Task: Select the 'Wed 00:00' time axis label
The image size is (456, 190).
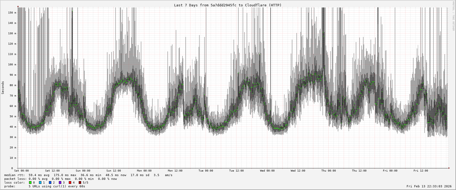Action: coord(267,171)
